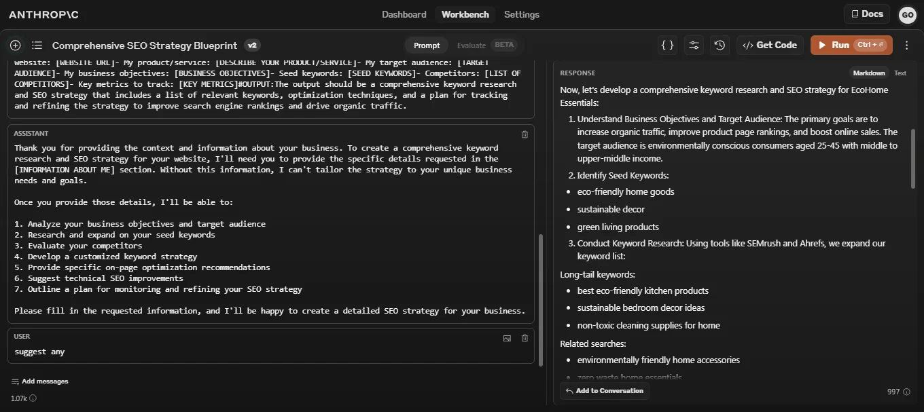Click the left panel scrollbar

click(541, 299)
